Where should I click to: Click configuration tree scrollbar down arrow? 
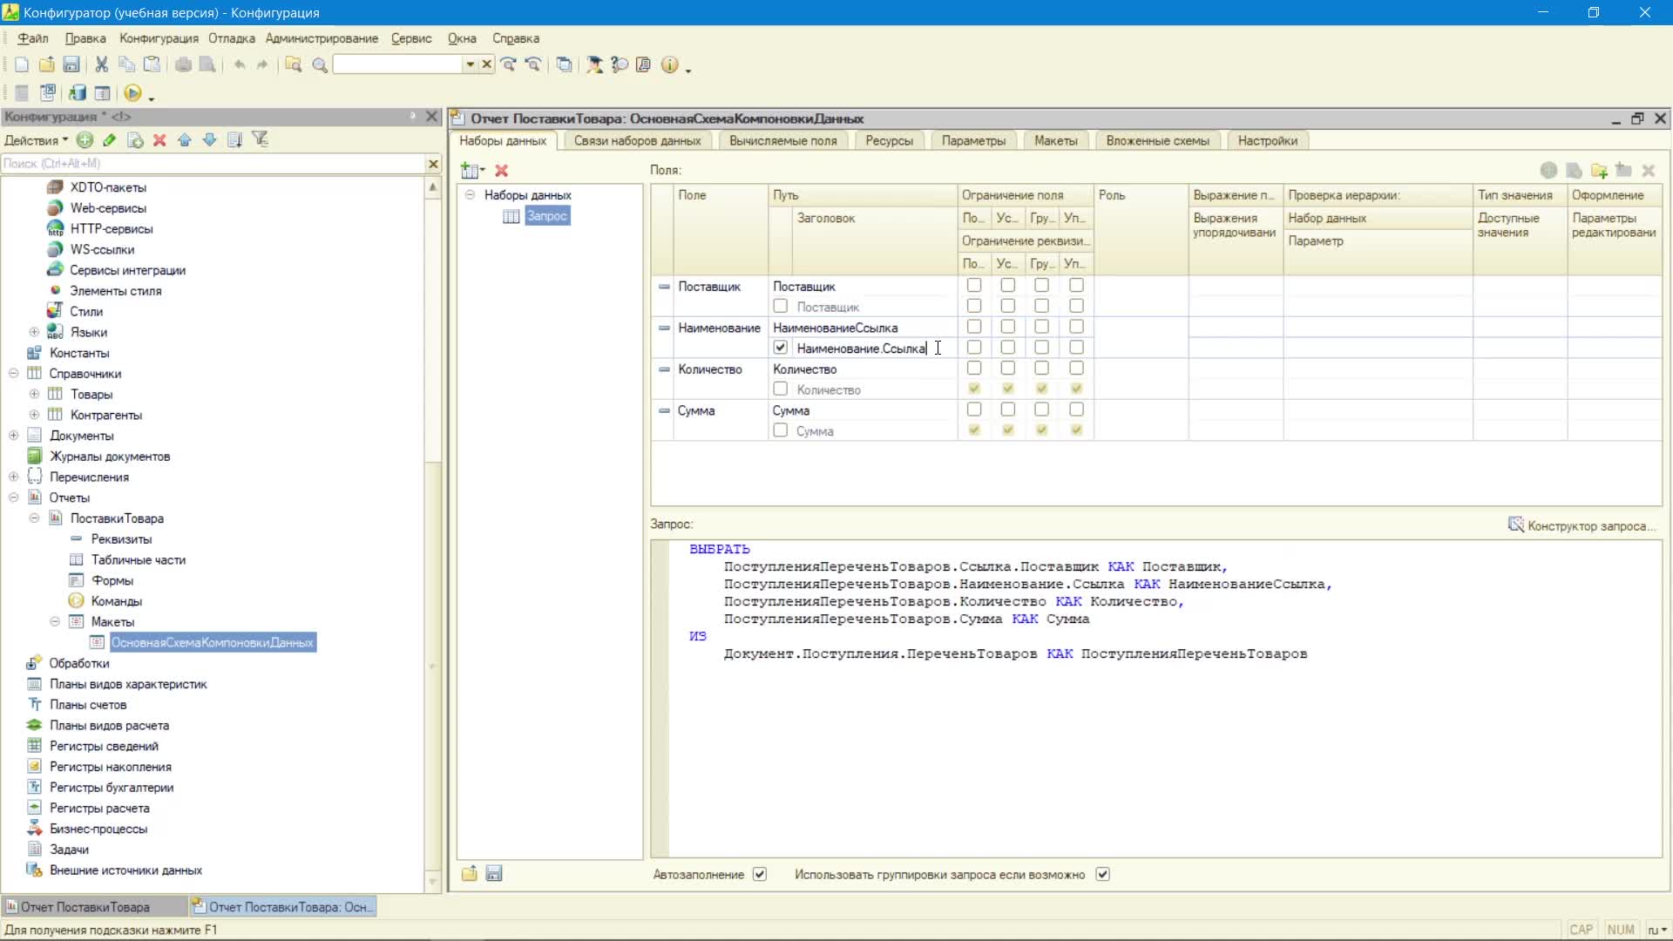pyautogui.click(x=432, y=881)
